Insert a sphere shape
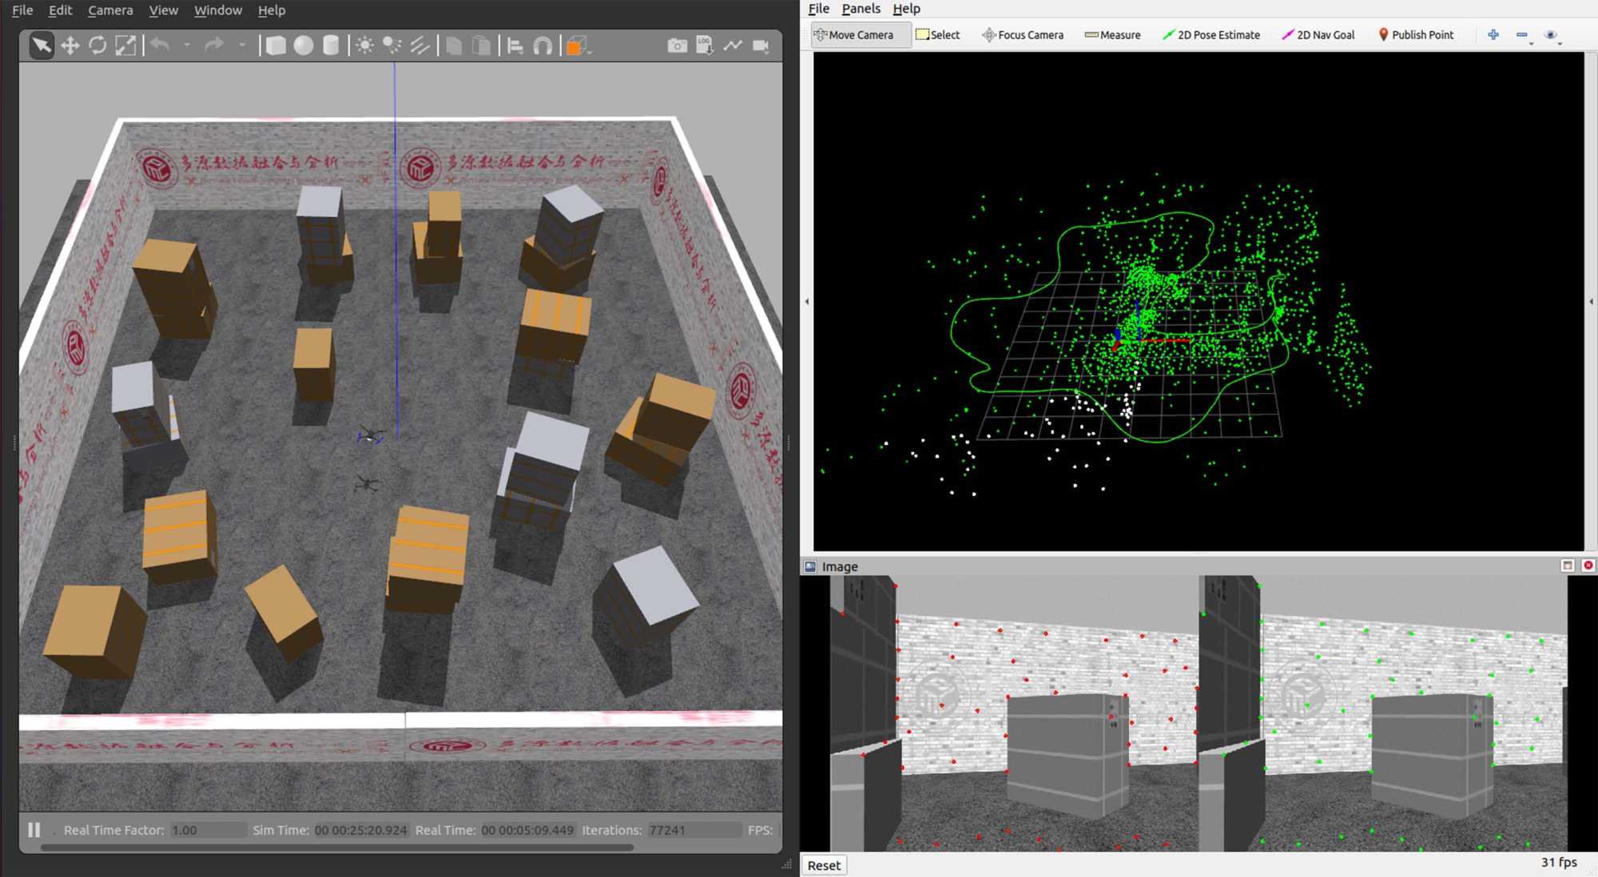This screenshot has height=877, width=1598. pos(304,46)
